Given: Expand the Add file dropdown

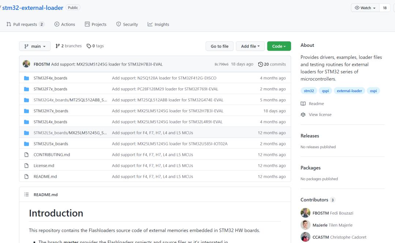Looking at the screenshot, I should 250,46.
